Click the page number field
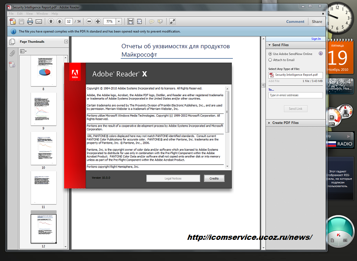357x261 pixels. 69,22
